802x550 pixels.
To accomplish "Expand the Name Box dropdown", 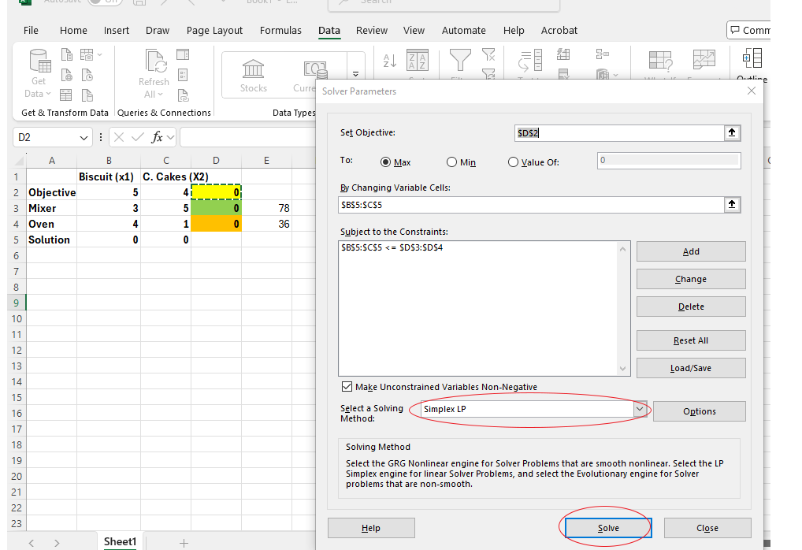I will pos(85,138).
